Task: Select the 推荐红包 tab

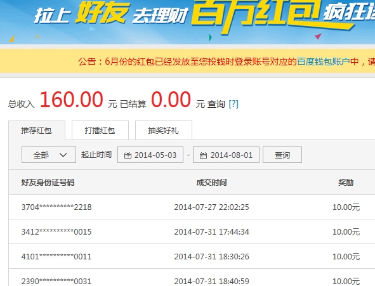Action: pyautogui.click(x=37, y=131)
